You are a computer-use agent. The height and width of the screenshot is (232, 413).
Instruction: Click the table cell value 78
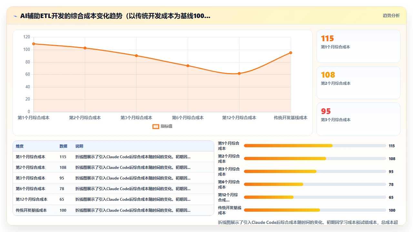click(x=62, y=189)
